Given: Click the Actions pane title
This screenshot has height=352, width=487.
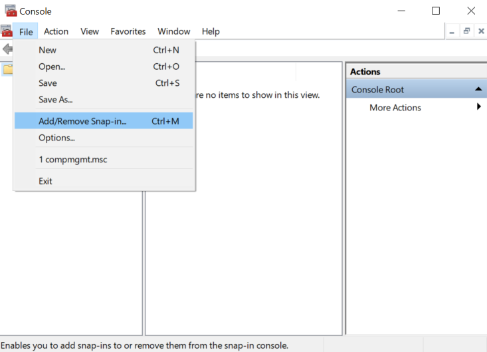Looking at the screenshot, I should tap(365, 71).
